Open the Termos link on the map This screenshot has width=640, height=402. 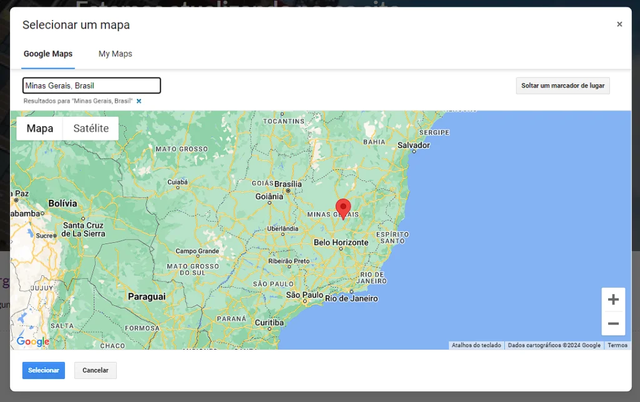[x=617, y=345]
